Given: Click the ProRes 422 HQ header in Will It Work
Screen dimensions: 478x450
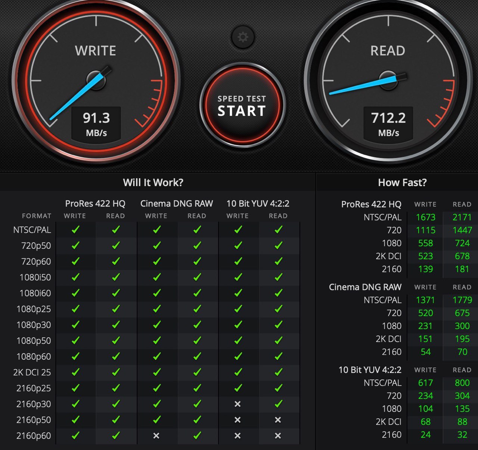Looking at the screenshot, I should coord(95,204).
